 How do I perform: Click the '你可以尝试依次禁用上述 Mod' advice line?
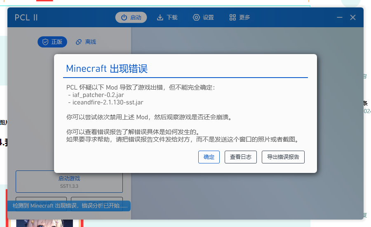click(150, 117)
